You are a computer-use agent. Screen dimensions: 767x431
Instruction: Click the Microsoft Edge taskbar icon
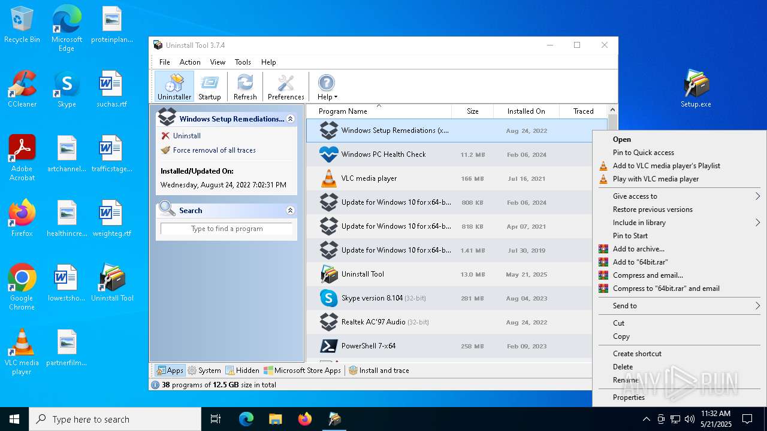[246, 419]
